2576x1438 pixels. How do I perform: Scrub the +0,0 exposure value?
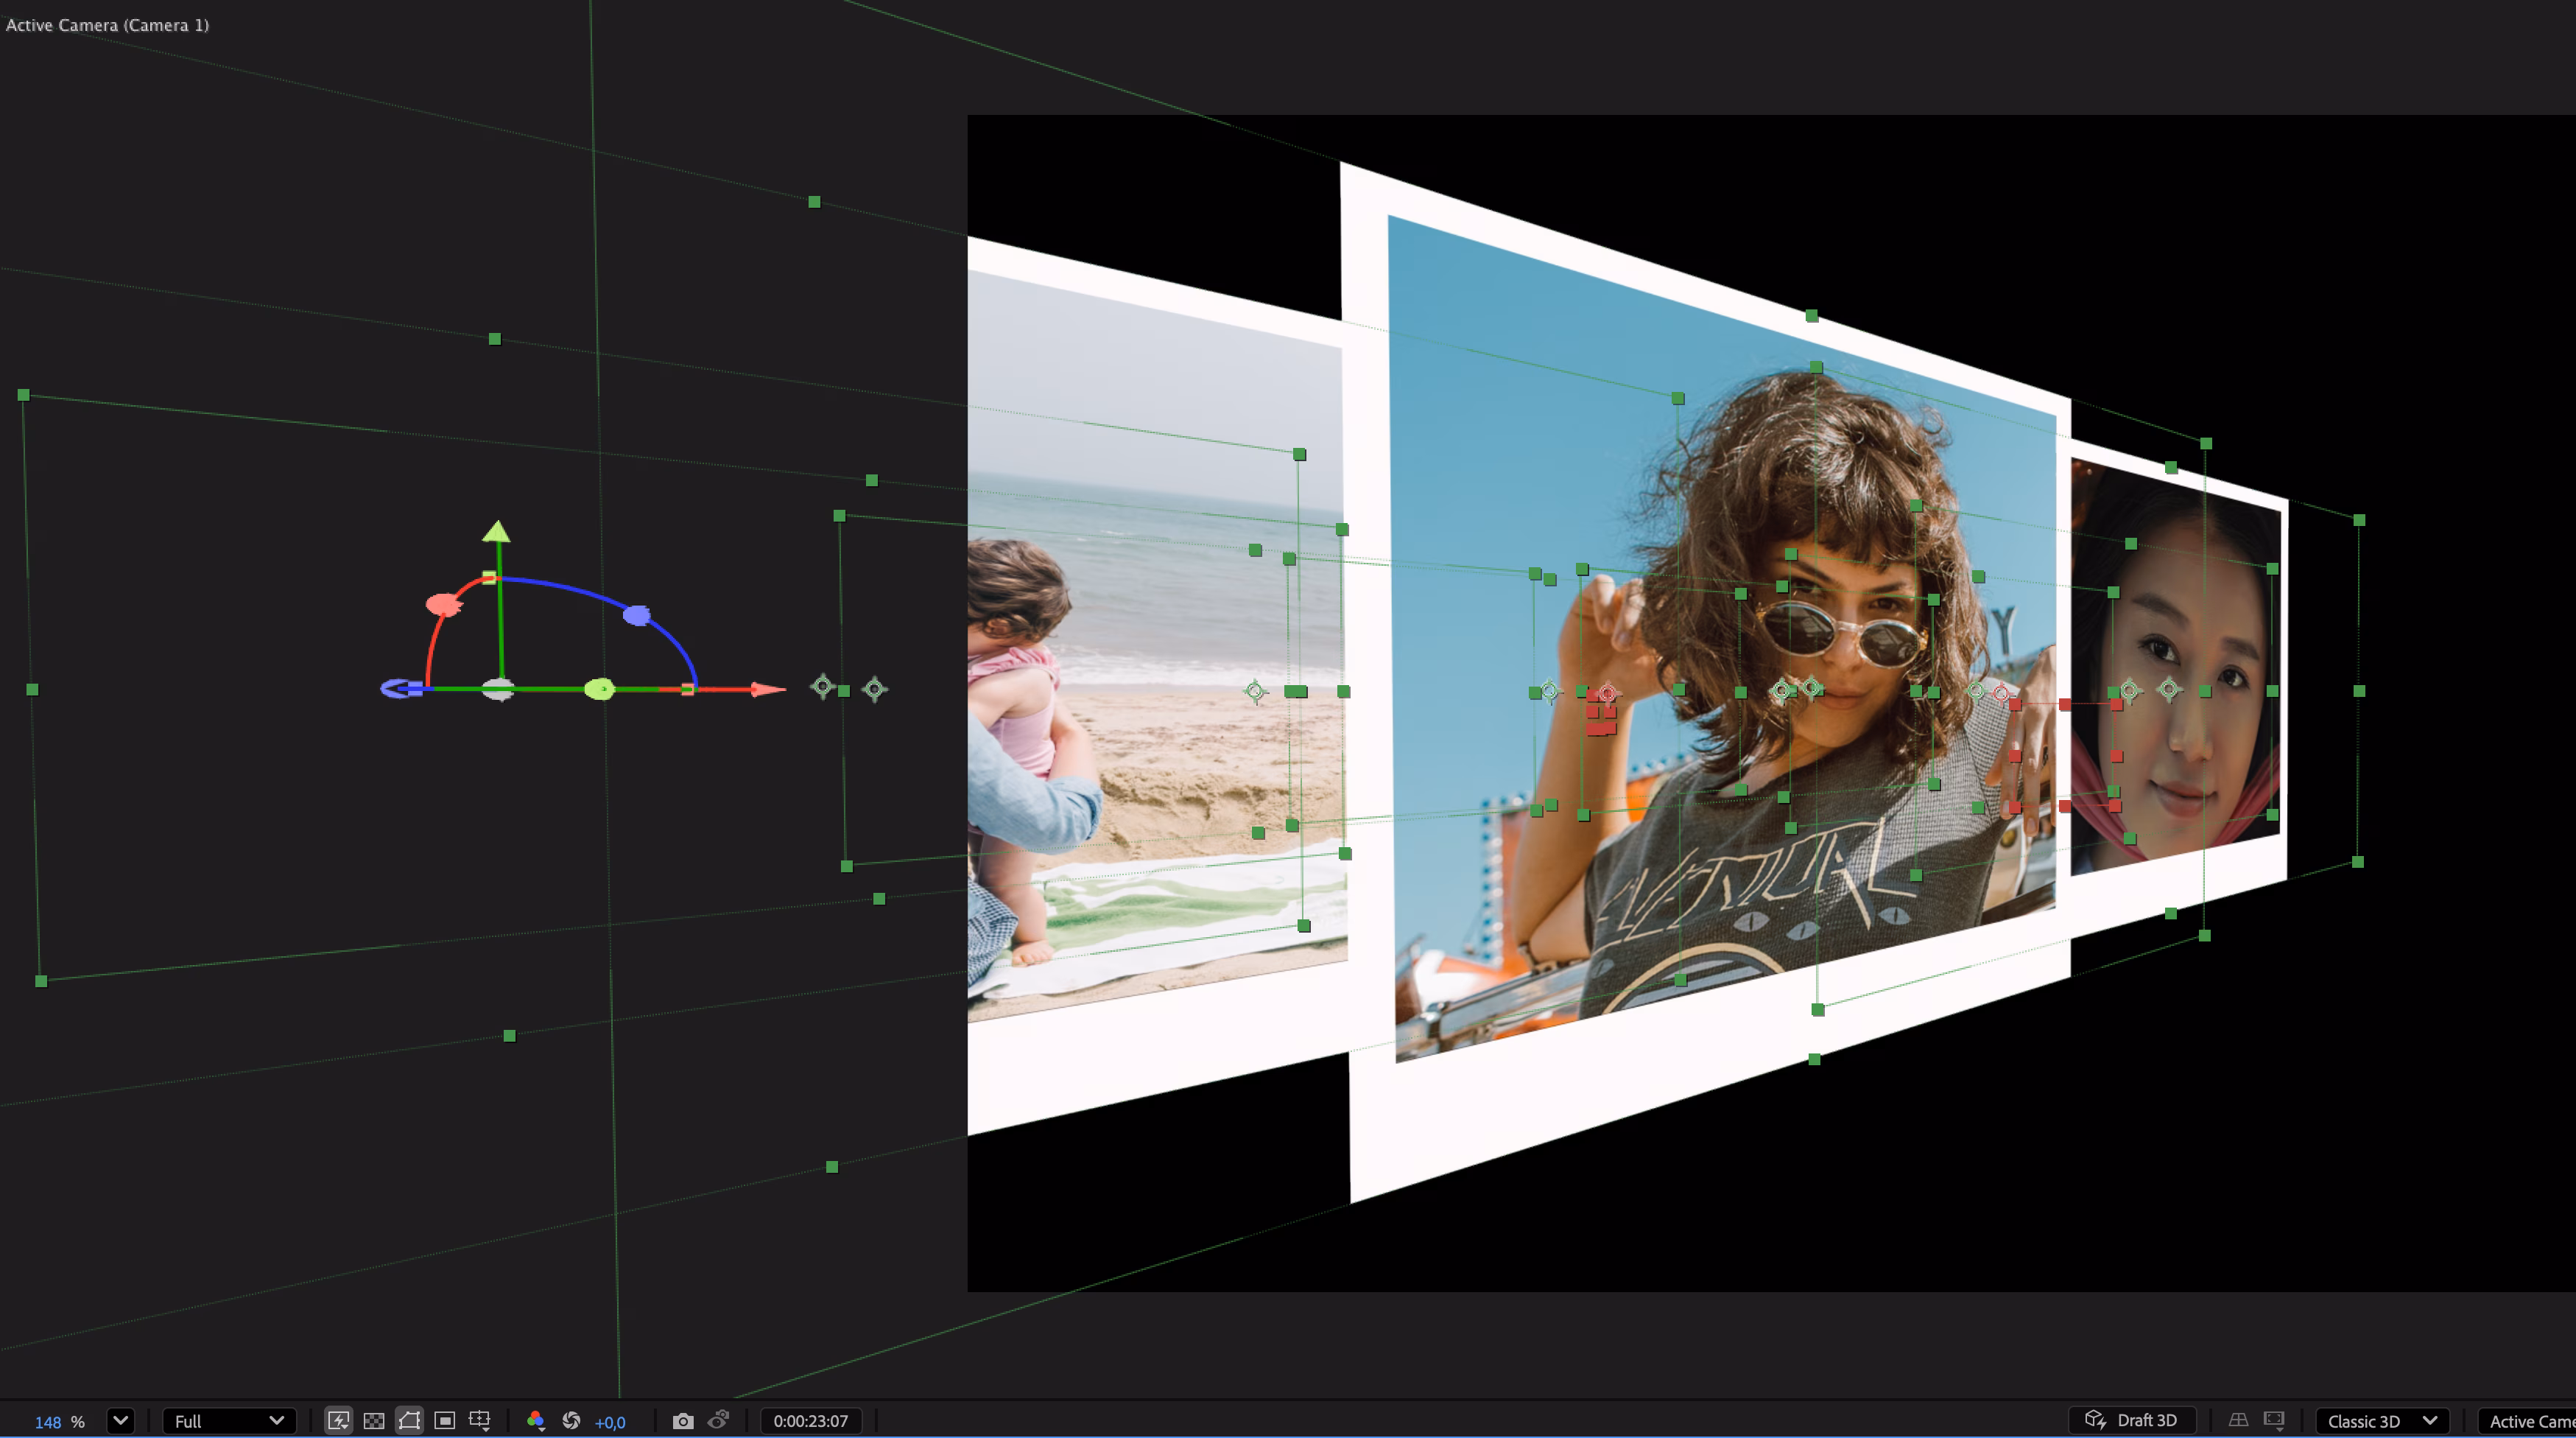[x=611, y=1421]
